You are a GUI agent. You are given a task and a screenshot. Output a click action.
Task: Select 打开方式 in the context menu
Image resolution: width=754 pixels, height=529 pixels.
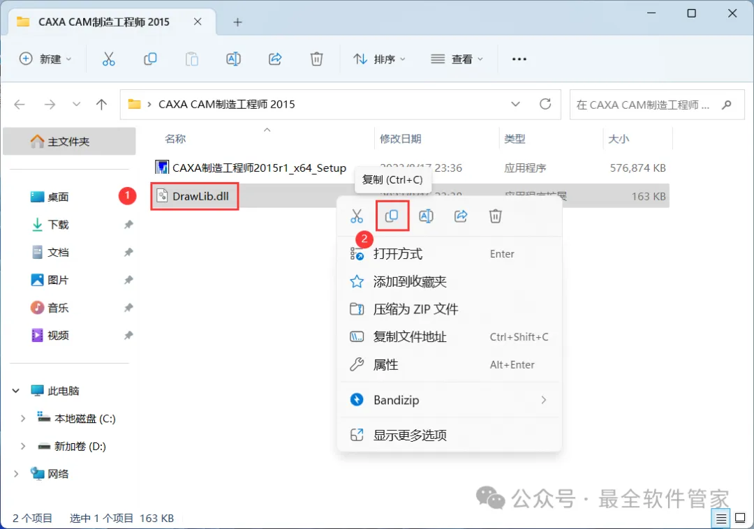tap(450, 254)
